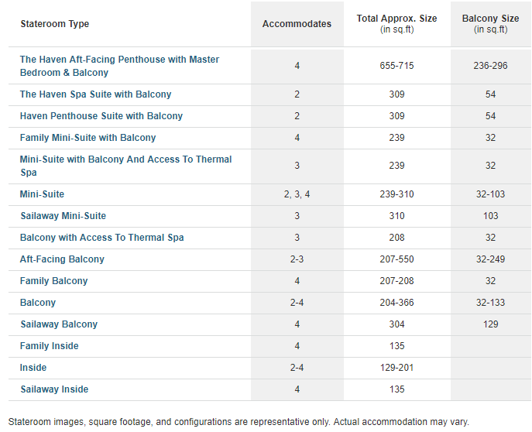Click the Total Approx. Size column header
This screenshot has width=532, height=432.
click(x=396, y=23)
